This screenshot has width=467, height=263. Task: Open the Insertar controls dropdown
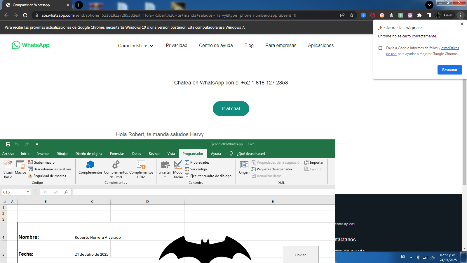coord(165,169)
